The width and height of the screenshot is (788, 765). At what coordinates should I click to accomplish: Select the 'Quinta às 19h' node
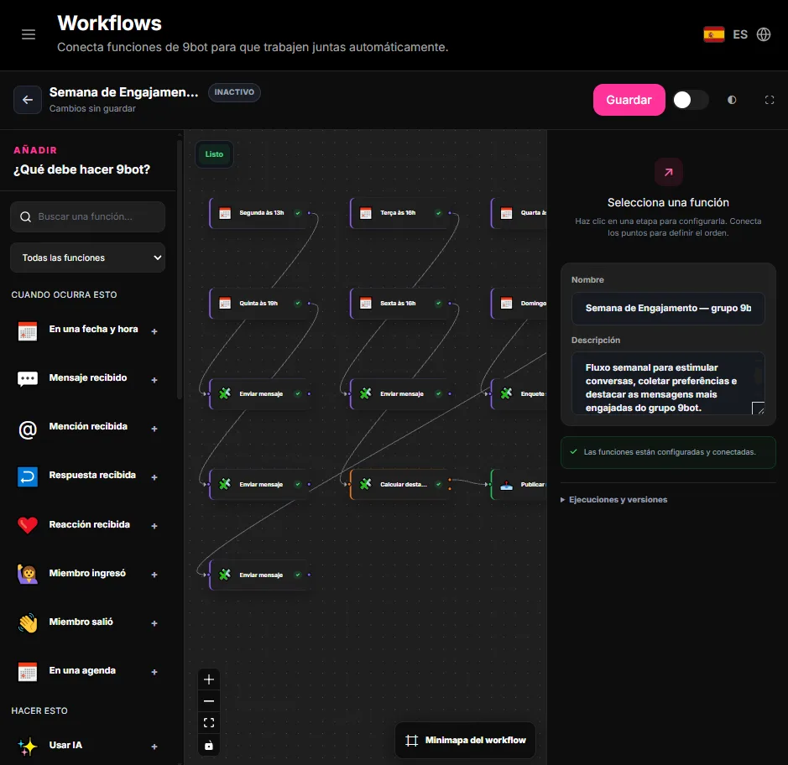[259, 304]
